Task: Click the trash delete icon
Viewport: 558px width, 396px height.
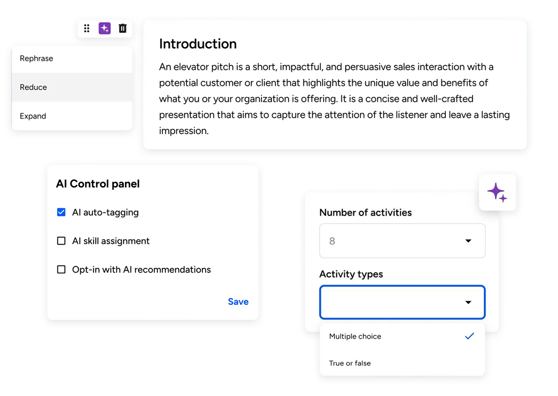Action: (x=123, y=29)
